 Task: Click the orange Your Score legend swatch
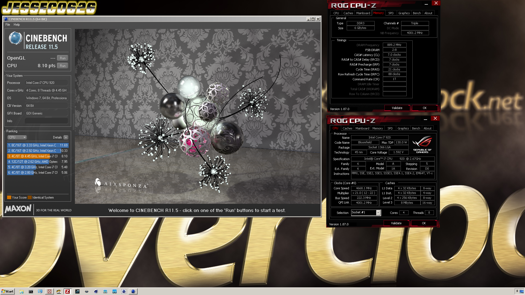click(9, 197)
